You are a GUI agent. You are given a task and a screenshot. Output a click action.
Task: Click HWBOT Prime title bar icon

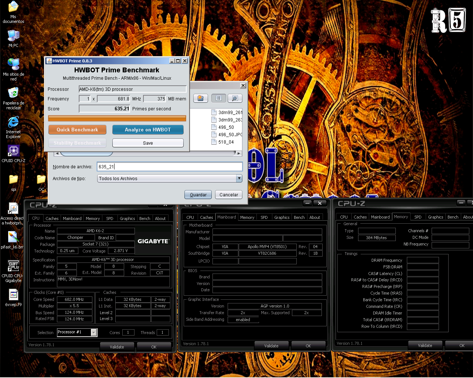(x=49, y=61)
